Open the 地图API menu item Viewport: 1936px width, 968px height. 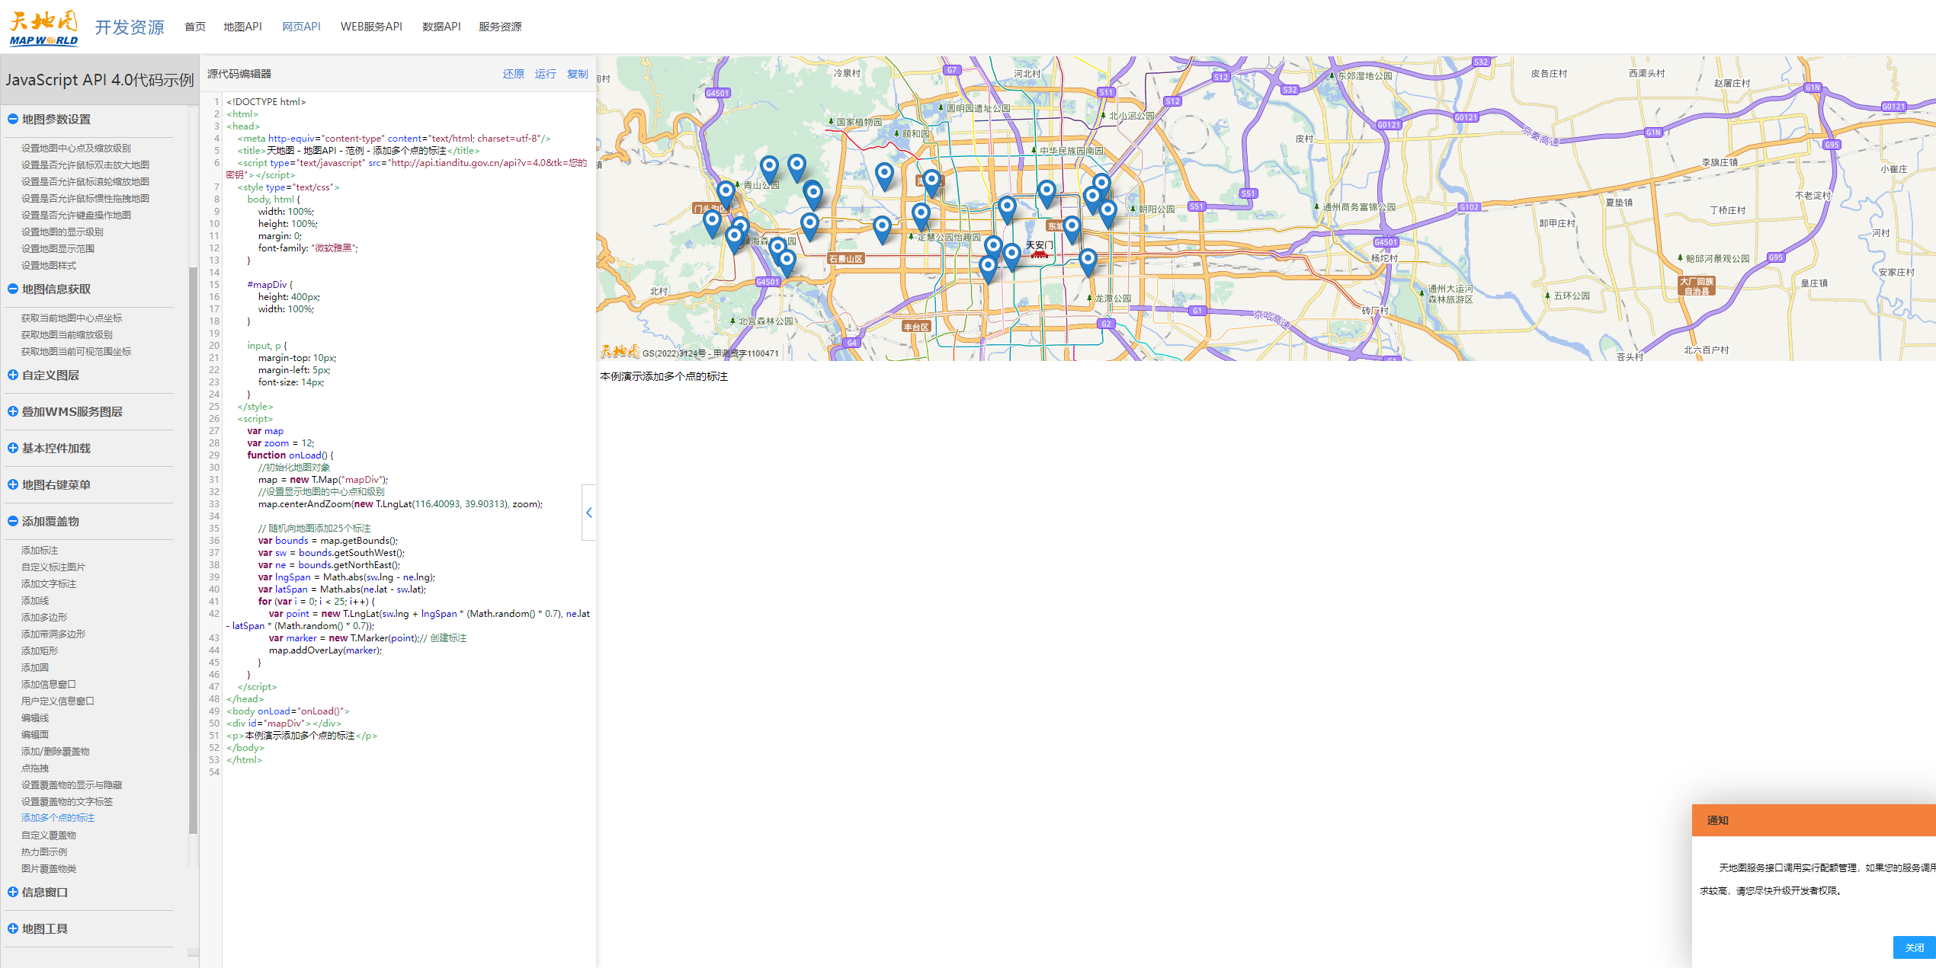pos(242,27)
